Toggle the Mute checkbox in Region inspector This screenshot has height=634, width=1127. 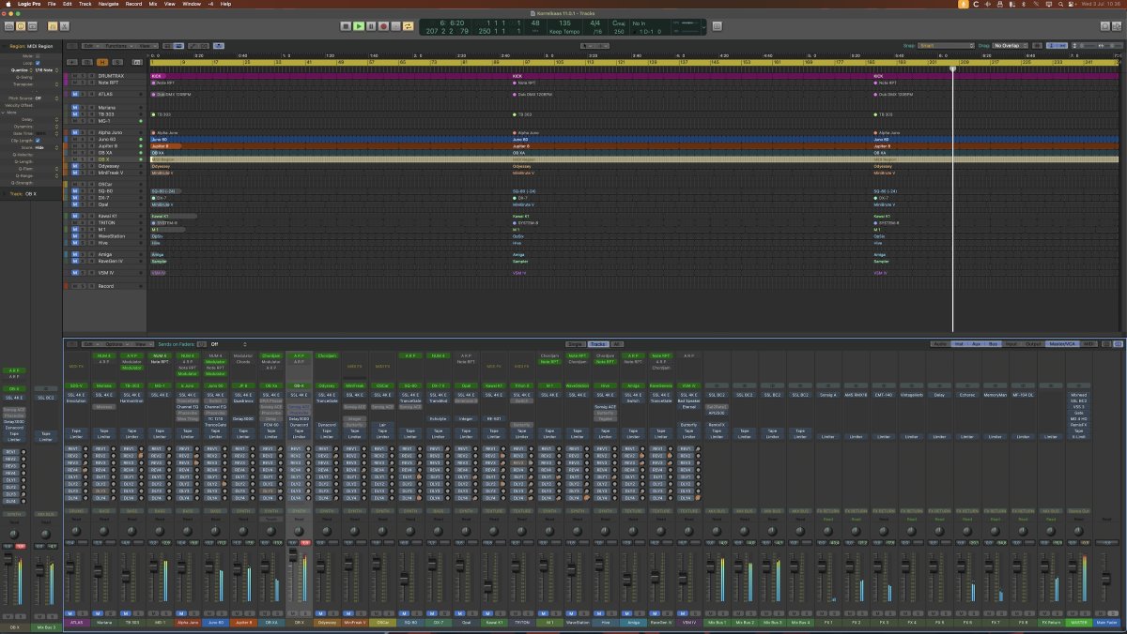point(38,55)
